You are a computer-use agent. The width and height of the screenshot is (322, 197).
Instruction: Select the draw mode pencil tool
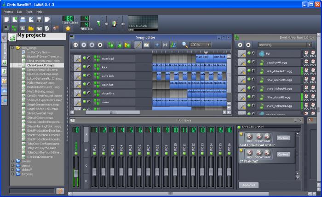pyautogui.click(x=138, y=45)
